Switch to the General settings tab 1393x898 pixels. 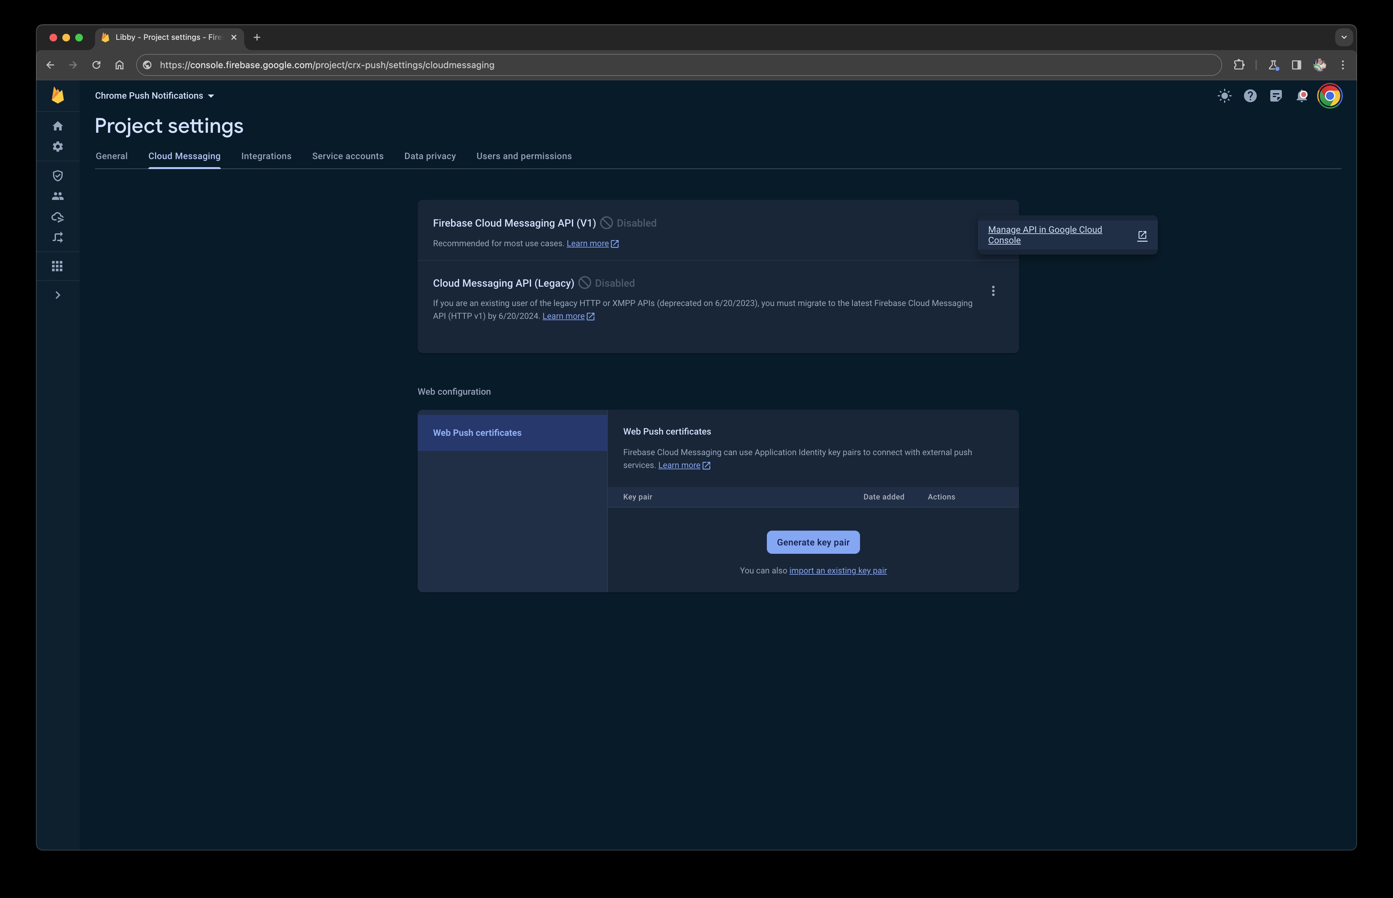[111, 156]
